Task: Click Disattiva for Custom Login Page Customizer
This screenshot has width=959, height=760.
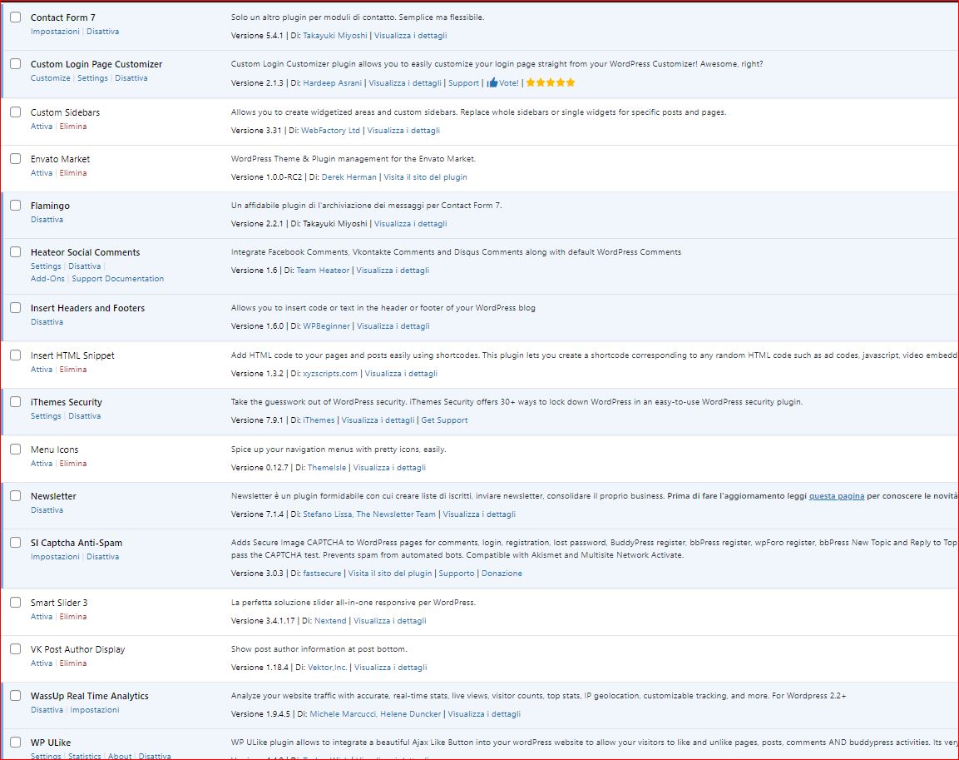Action: 131,77
